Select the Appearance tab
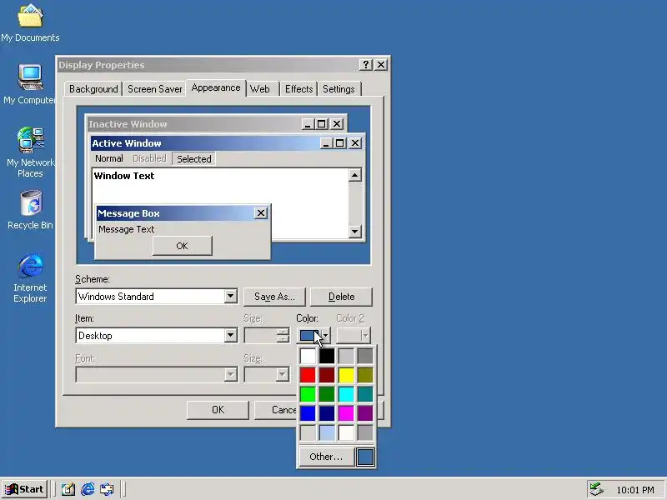Screen dimensions: 667x500 click(x=216, y=87)
